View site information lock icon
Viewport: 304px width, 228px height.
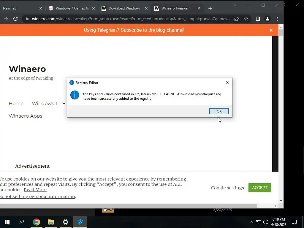pyautogui.click(x=27, y=19)
